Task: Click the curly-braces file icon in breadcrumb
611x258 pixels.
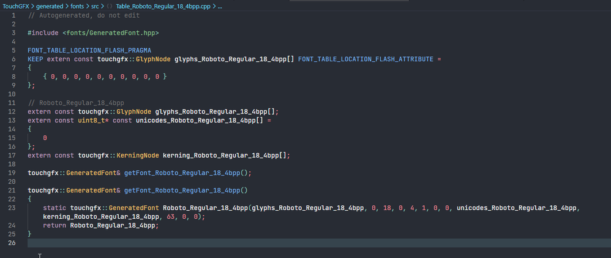Action: point(110,7)
